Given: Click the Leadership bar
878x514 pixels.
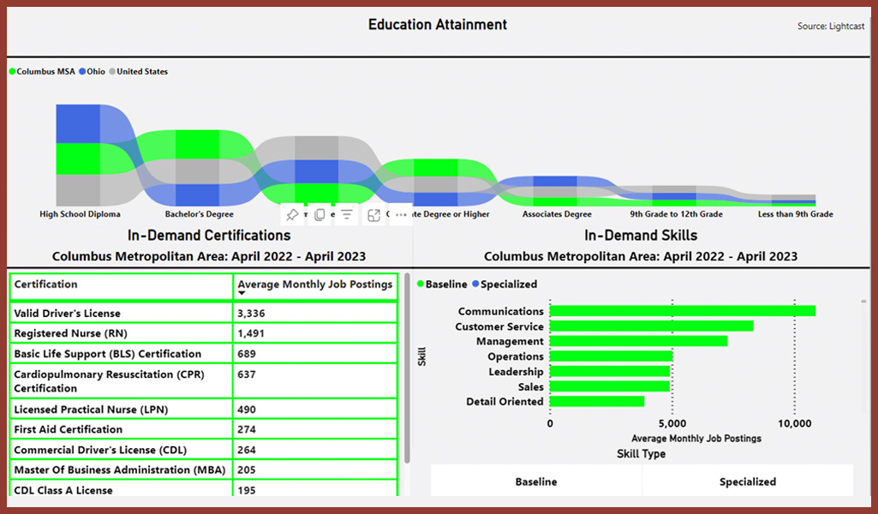Looking at the screenshot, I should [x=611, y=371].
